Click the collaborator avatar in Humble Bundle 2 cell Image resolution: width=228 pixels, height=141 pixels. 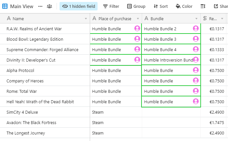196,29
